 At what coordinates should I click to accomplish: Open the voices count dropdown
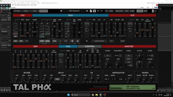(148, 56)
